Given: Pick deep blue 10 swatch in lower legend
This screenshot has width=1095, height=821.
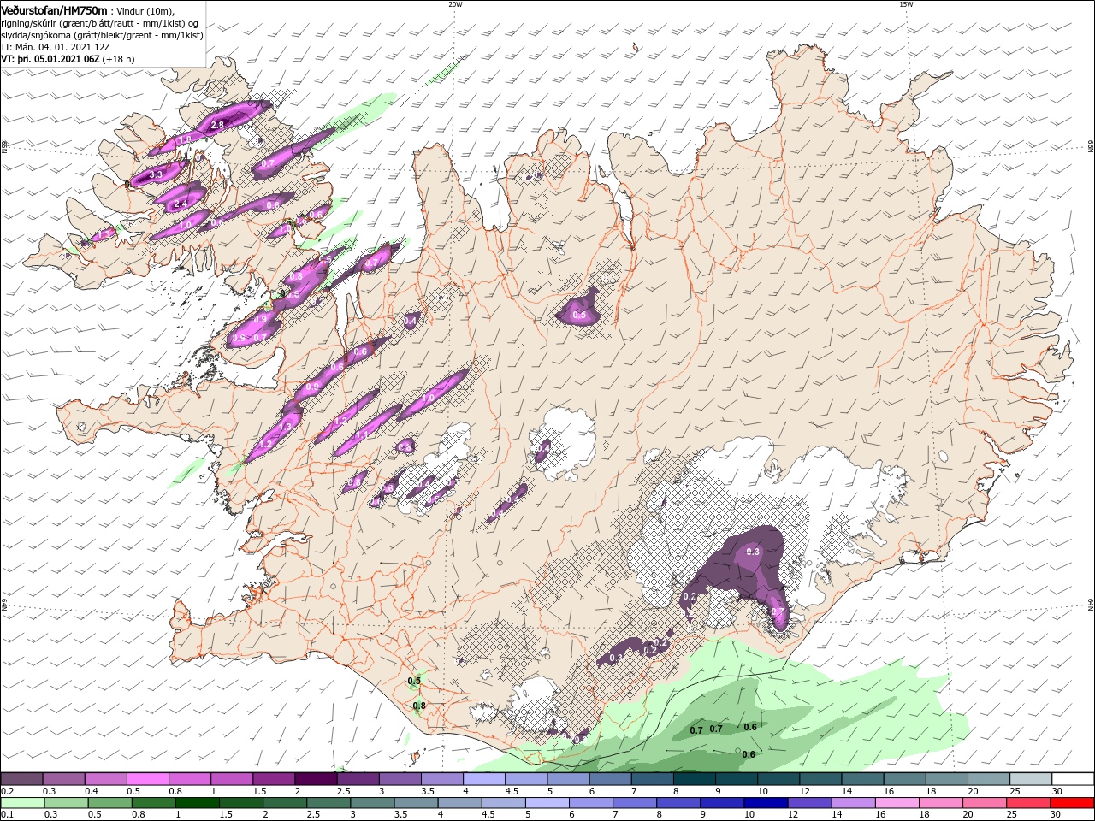Looking at the screenshot, I should click(x=766, y=803).
